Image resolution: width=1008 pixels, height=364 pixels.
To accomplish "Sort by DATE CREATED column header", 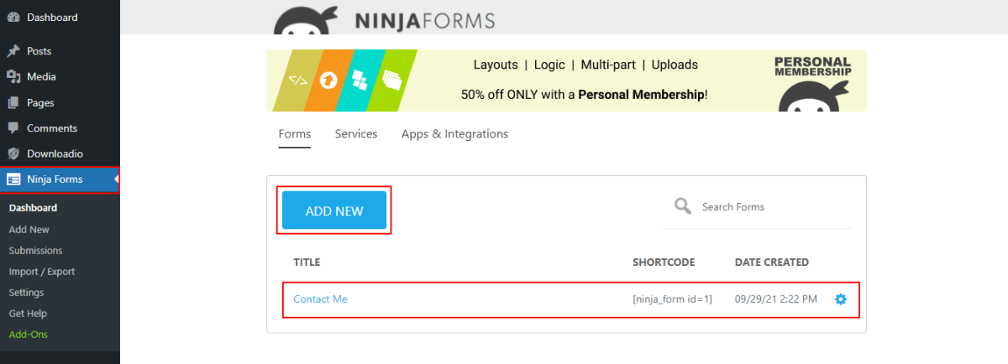I will coord(772,263).
